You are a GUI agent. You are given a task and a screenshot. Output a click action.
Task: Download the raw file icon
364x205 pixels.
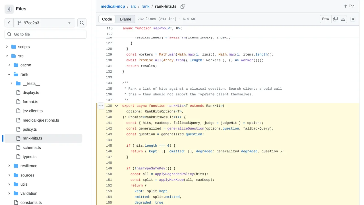click(343, 19)
